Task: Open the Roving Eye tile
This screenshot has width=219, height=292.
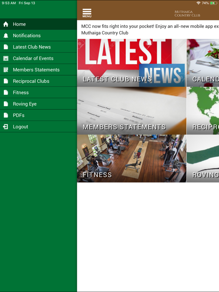Action: coord(203,159)
